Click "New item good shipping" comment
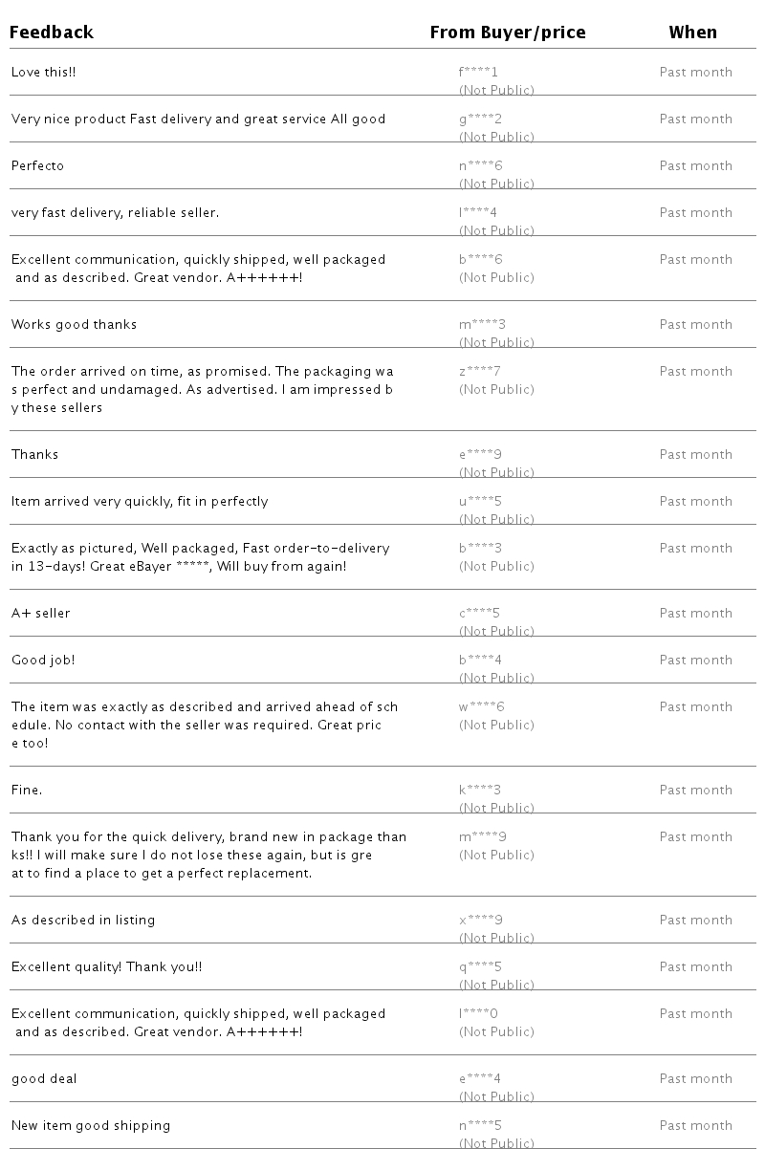The height and width of the screenshot is (1149, 765). (x=91, y=1126)
